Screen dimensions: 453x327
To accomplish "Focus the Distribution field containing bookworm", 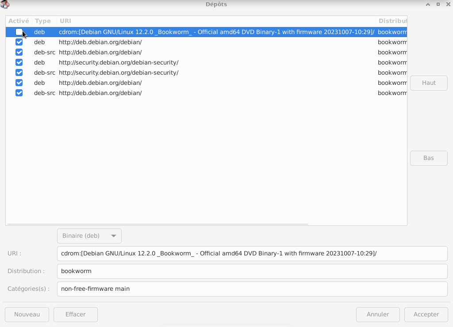I will click(x=252, y=271).
